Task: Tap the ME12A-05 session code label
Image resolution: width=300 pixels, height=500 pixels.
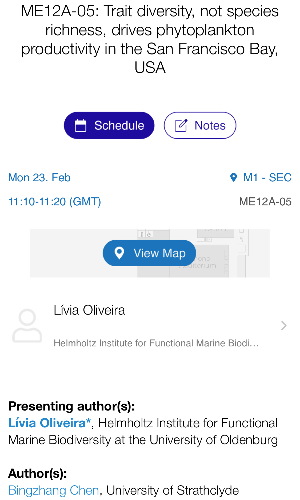Action: [x=265, y=202]
